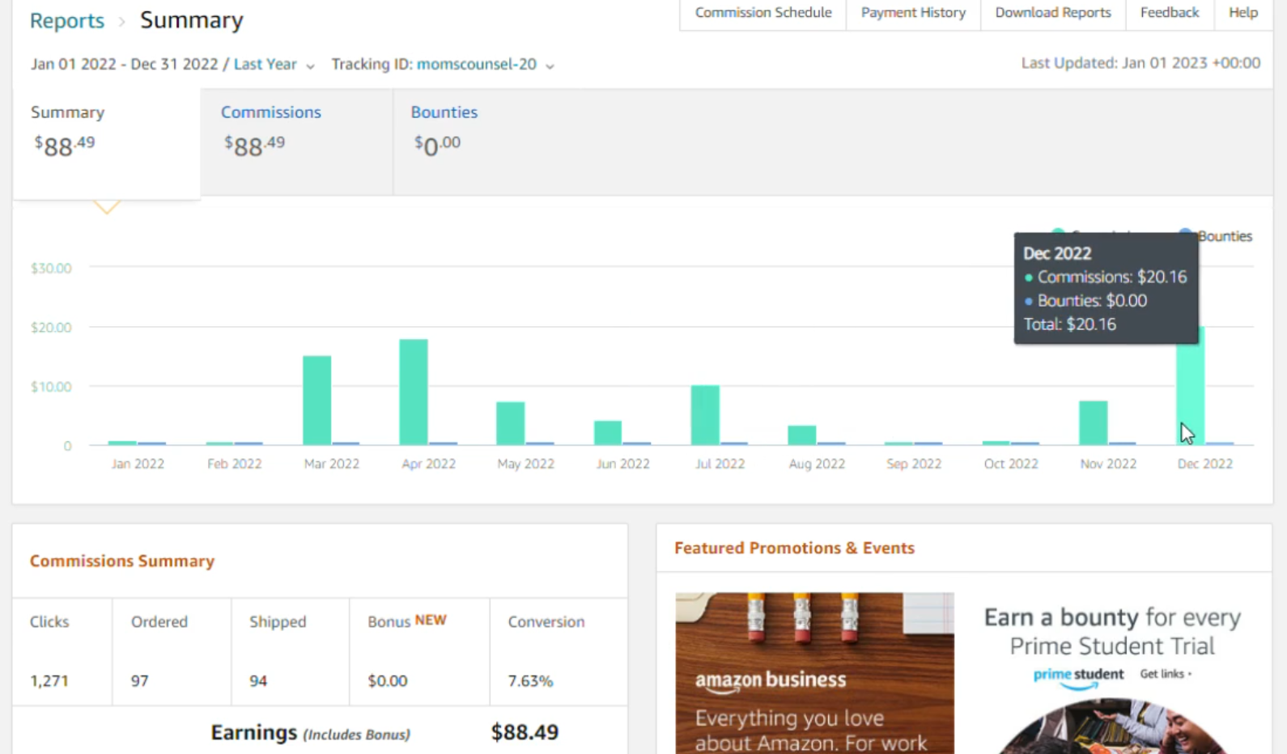This screenshot has width=1287, height=754.
Task: Click the $20.00 y-axis label
Action: [x=51, y=327]
